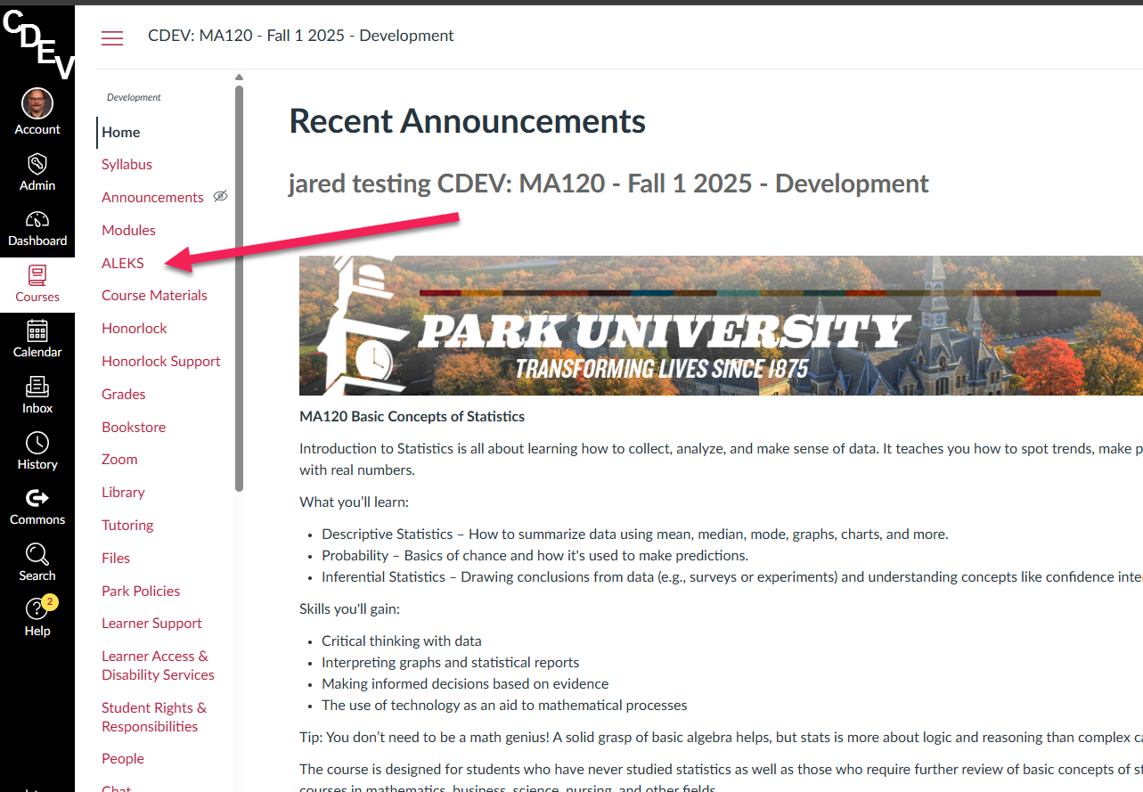Click the Descriptive Statistics bullet point
Image resolution: width=1143 pixels, height=792 pixels.
pyautogui.click(x=634, y=534)
